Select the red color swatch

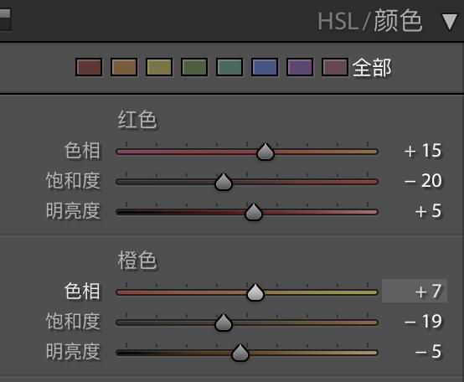pos(89,67)
